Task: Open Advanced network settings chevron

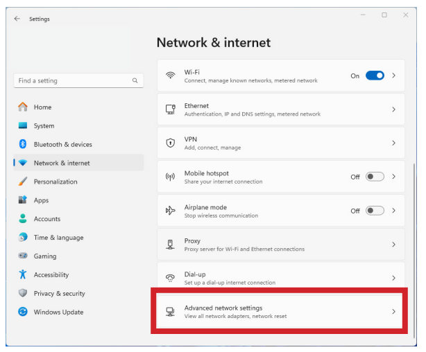Action: [x=393, y=312]
